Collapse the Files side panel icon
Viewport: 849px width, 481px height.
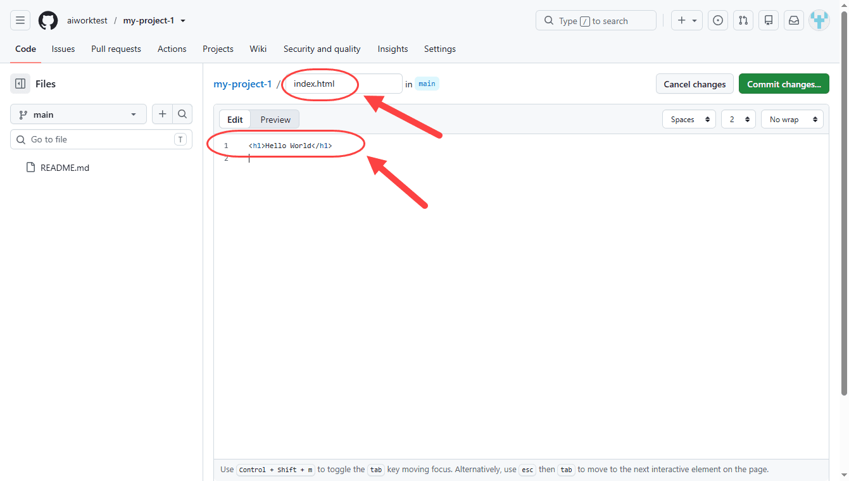[x=20, y=84]
